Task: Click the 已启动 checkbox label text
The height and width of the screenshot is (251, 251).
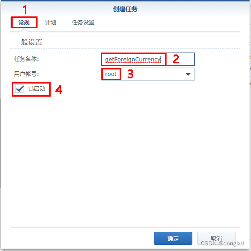Action: (x=37, y=89)
